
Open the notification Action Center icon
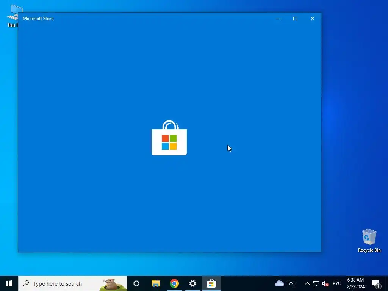click(376, 283)
